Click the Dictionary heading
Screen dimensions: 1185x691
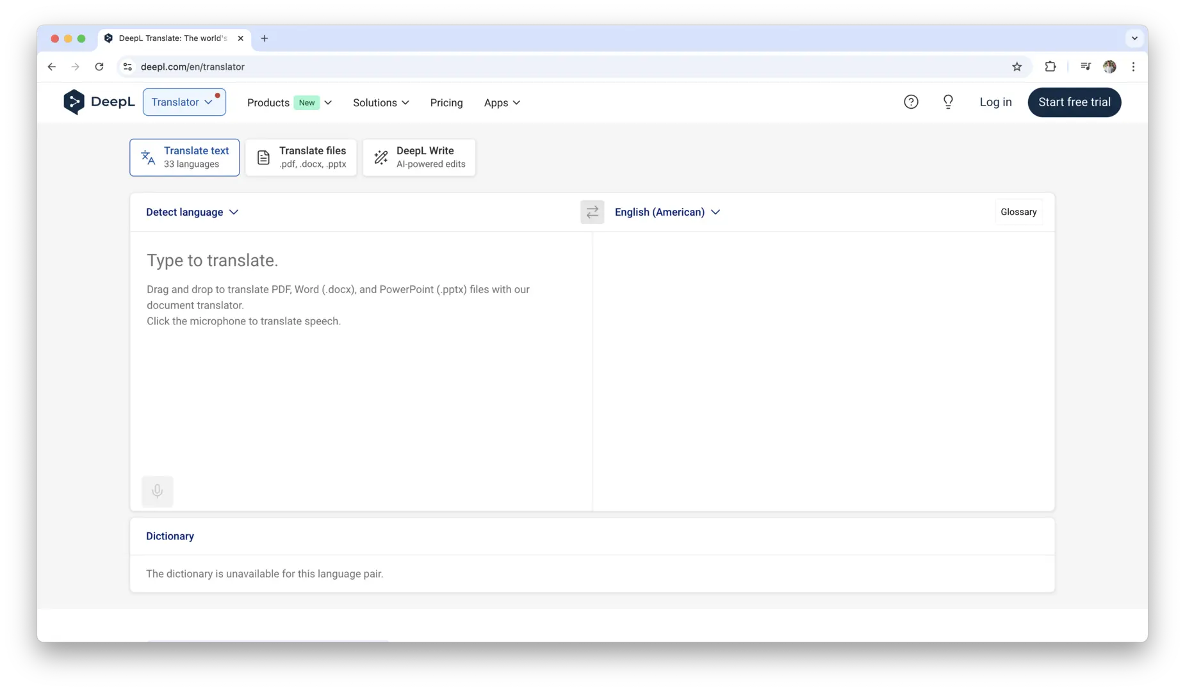tap(170, 536)
